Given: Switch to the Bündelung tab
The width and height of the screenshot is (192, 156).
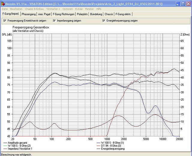Looking at the screenshot, I should (x=96, y=14).
